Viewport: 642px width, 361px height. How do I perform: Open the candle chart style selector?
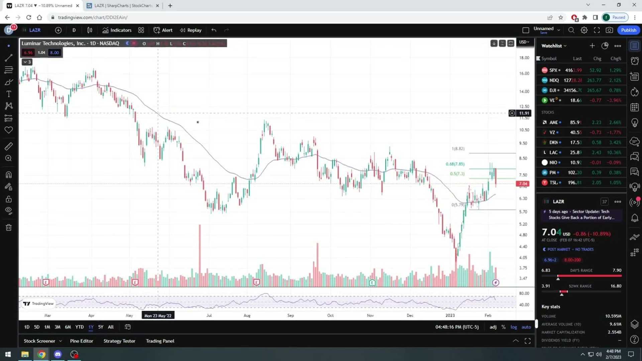coord(90,30)
